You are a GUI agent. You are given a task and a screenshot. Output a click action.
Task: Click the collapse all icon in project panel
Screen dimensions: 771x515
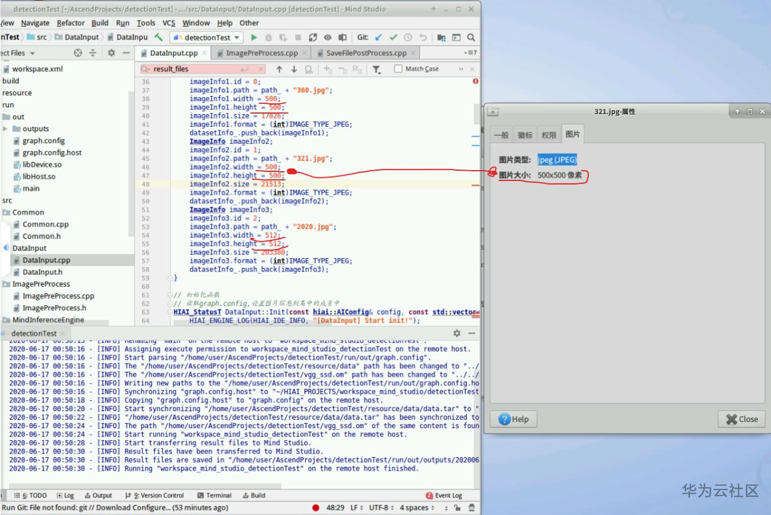pyautogui.click(x=92, y=53)
